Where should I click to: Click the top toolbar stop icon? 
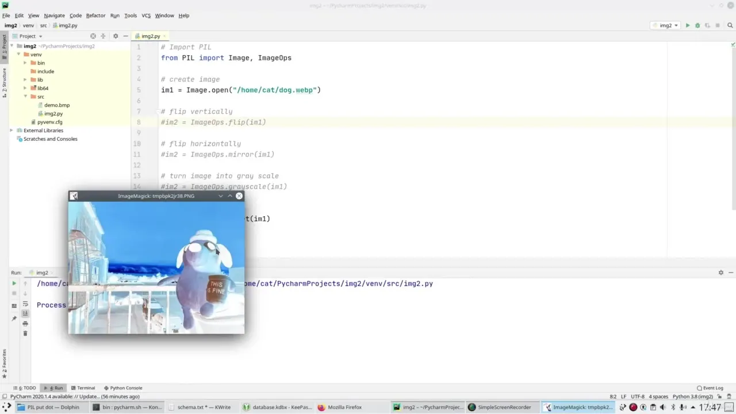[718, 25]
